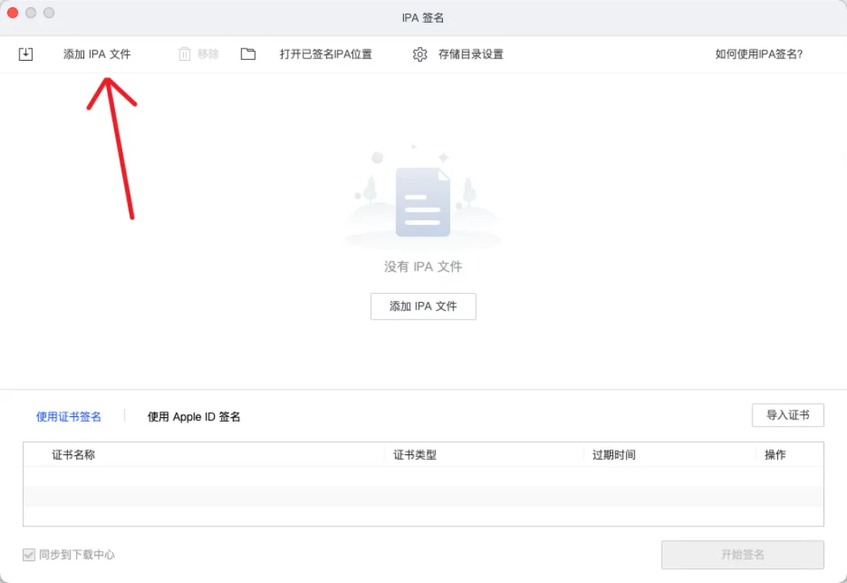The height and width of the screenshot is (583, 847).
Task: Click the add IPA file toolbar icon
Action: pyautogui.click(x=26, y=54)
